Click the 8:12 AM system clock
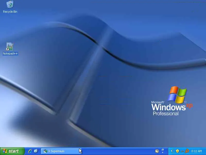The width and height of the screenshot is (206, 155). 196,151
